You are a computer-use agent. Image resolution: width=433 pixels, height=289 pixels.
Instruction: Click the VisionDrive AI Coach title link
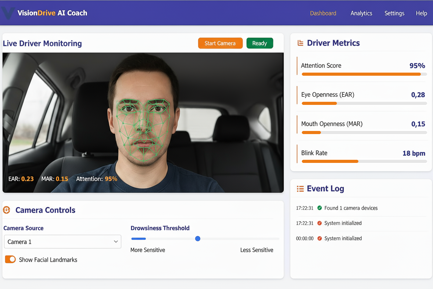coord(53,13)
